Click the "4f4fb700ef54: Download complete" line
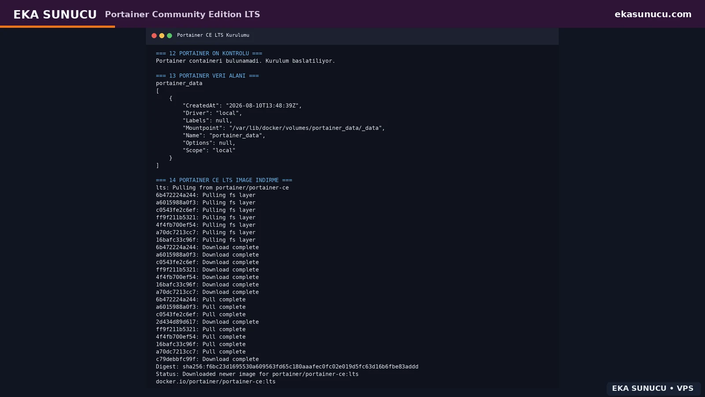 208,278
